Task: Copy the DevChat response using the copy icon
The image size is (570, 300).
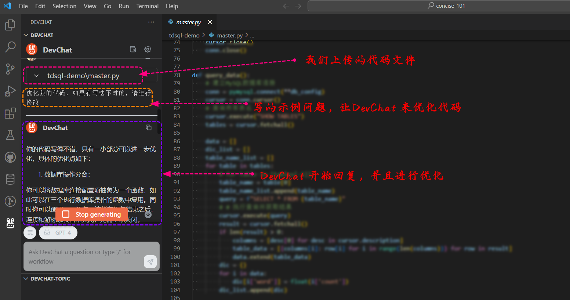Action: [x=149, y=127]
